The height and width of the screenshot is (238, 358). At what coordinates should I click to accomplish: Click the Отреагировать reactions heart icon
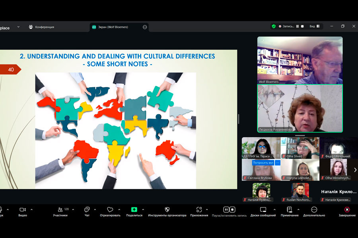tap(110, 210)
